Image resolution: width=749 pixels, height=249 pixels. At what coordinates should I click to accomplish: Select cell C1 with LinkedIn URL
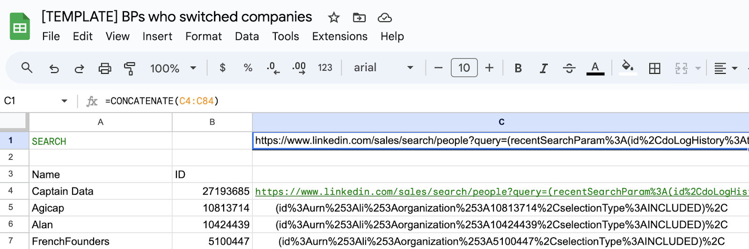(x=501, y=141)
